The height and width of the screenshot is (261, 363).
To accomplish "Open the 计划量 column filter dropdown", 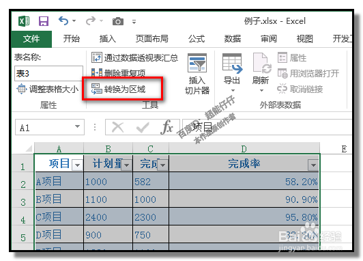I will pyautogui.click(x=127, y=165).
